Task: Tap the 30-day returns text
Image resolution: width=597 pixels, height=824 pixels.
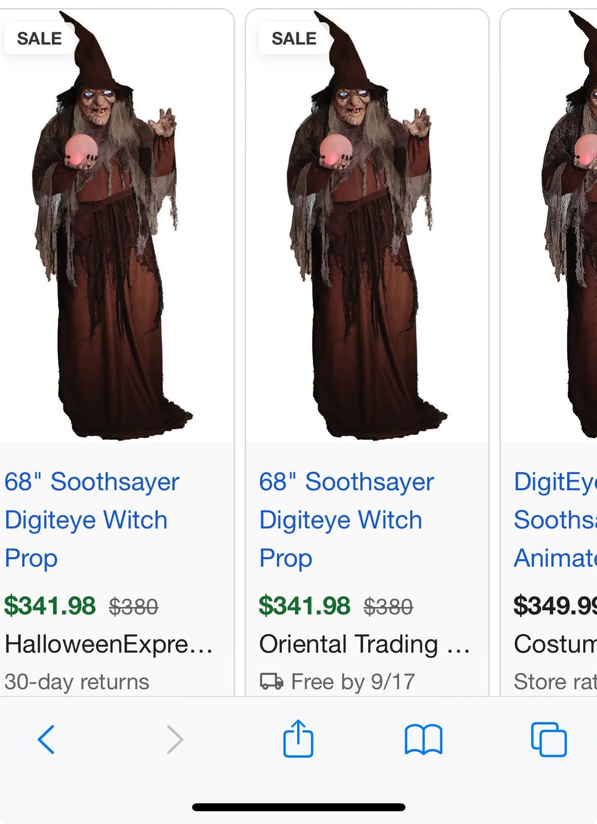Action: (77, 682)
